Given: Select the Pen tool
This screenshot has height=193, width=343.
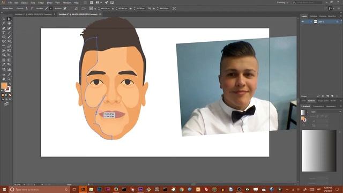Looking at the screenshot, I should pos(4,28).
